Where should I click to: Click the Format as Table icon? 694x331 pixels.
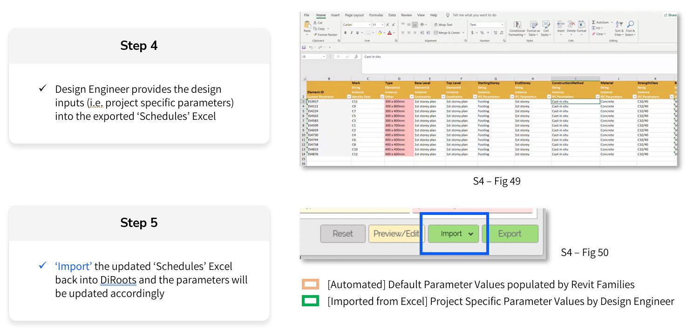(x=533, y=25)
